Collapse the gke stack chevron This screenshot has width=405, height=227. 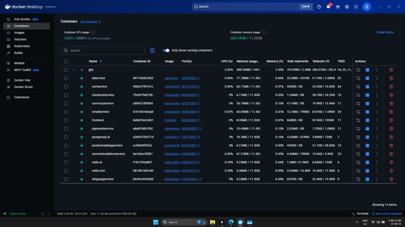coord(74,70)
